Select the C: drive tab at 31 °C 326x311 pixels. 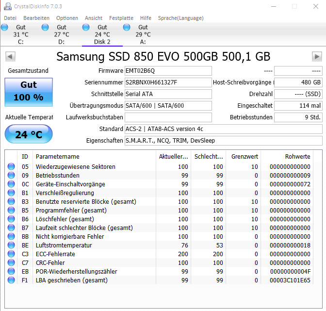tap(21, 34)
